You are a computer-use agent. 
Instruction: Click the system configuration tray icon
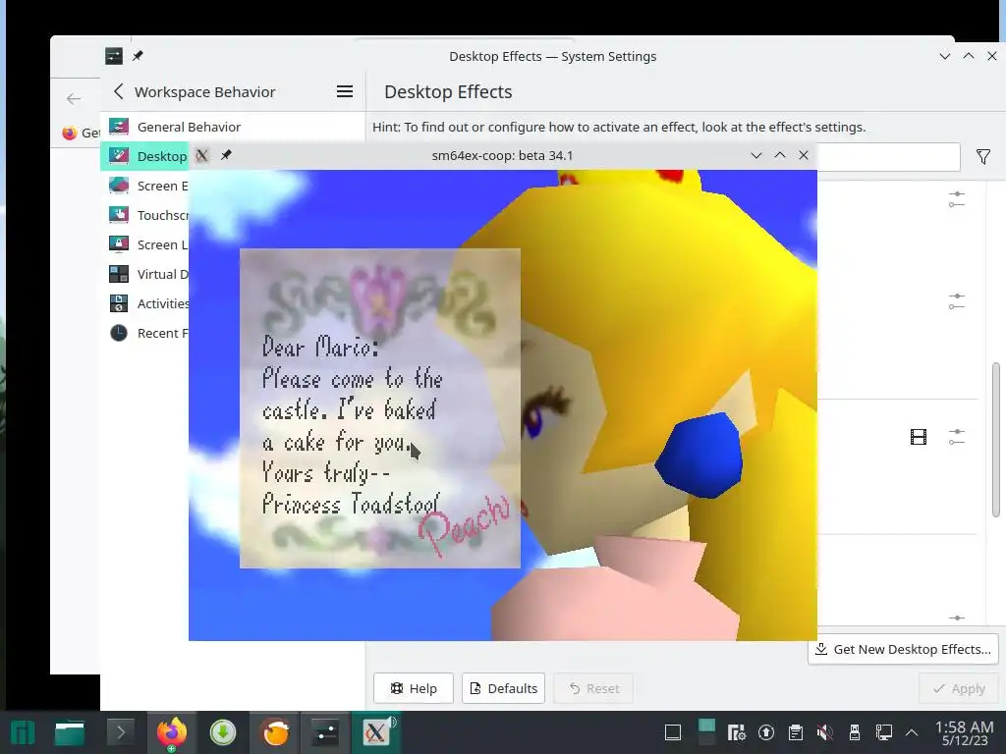coord(736,732)
